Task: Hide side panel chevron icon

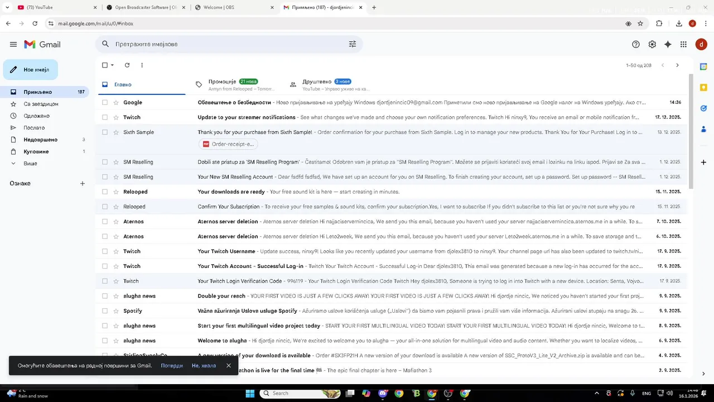Action: tap(703, 374)
